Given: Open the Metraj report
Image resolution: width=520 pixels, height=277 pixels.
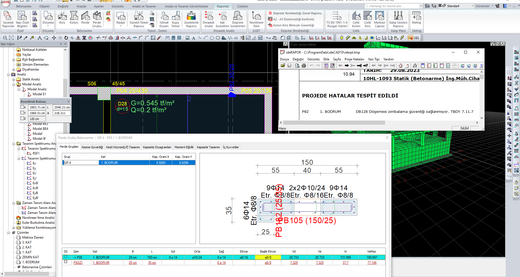Looking at the screenshot, I should [416, 18].
